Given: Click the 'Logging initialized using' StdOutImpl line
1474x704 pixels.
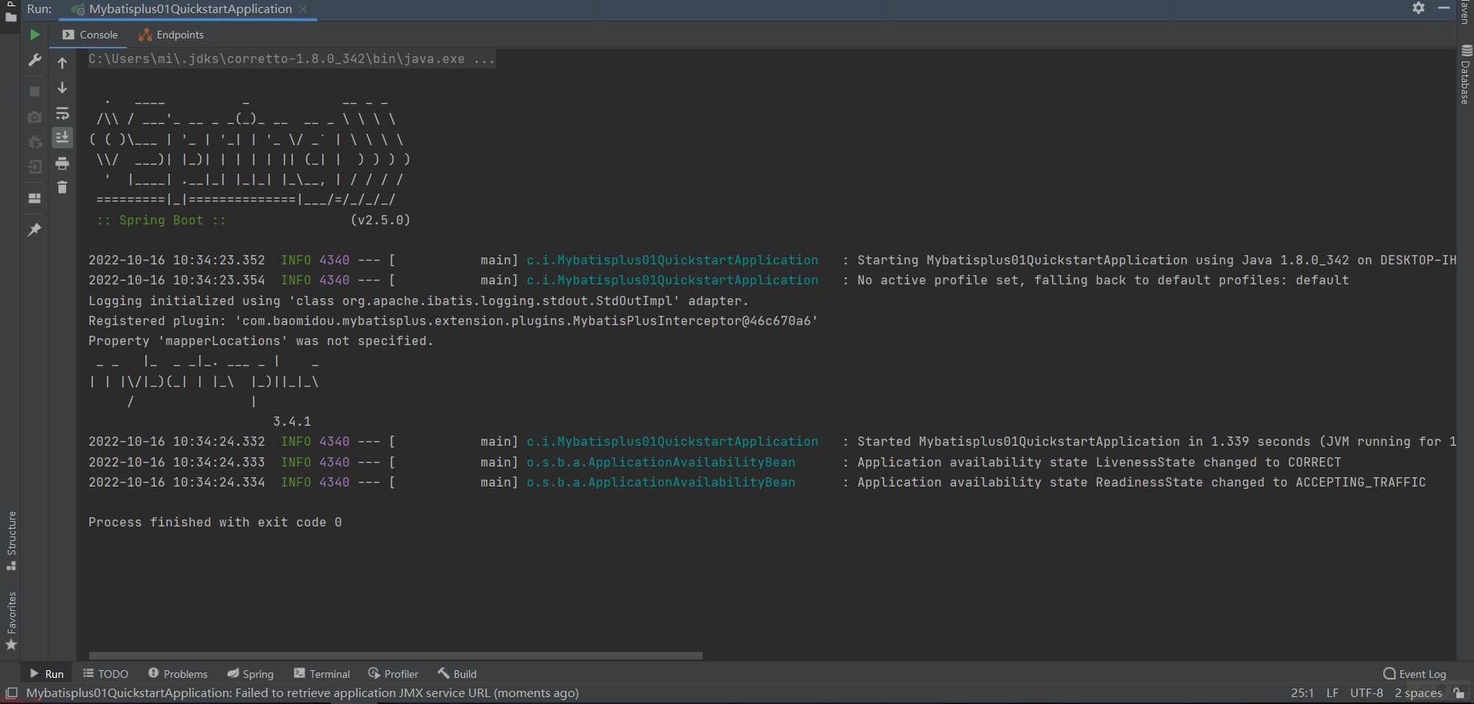Looking at the screenshot, I should click(x=418, y=301).
